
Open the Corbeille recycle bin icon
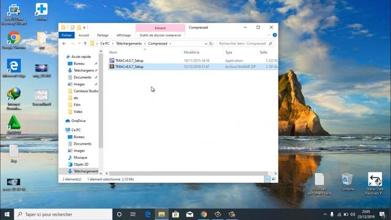click(x=347, y=182)
